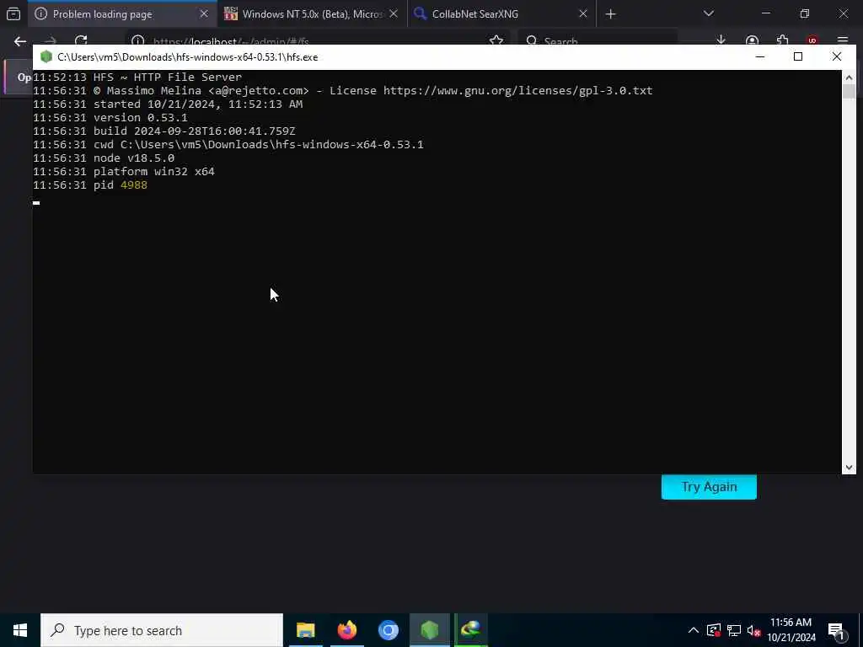This screenshot has width=863, height=647.
Task: Click the Try Again button
Action: [x=709, y=487]
